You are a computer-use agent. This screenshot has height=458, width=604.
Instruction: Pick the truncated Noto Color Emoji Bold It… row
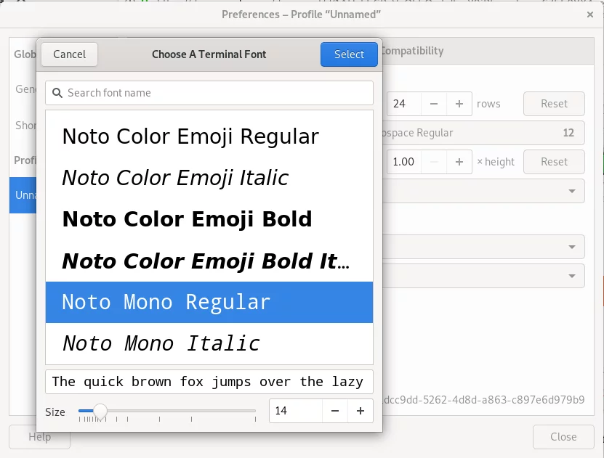click(x=209, y=261)
